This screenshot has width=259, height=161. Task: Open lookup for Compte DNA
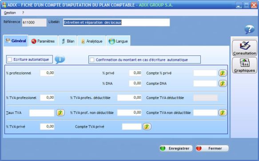[223, 83]
